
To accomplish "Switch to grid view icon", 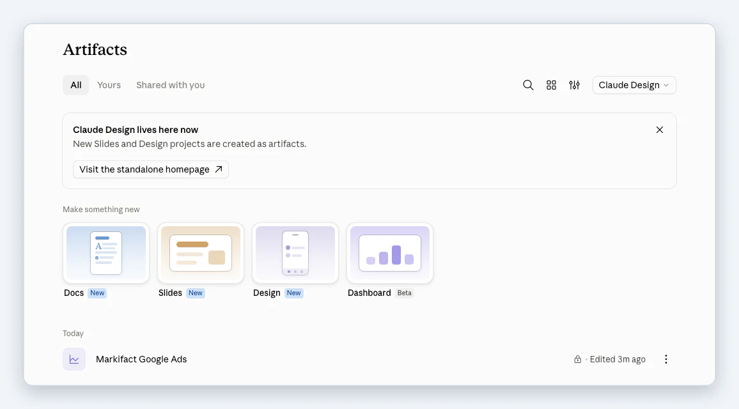I will tap(551, 85).
